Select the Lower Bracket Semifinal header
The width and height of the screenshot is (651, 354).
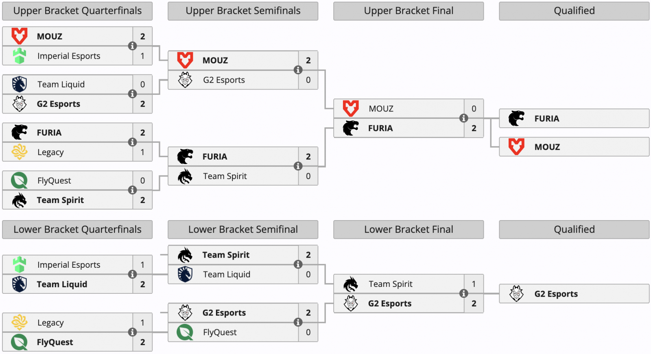click(x=243, y=229)
